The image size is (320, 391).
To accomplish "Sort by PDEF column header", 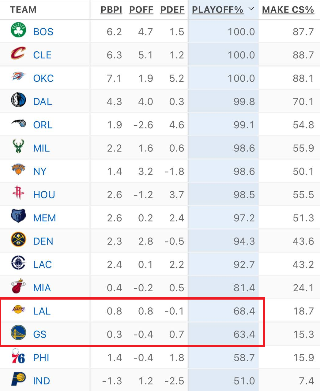I will 172,10.
